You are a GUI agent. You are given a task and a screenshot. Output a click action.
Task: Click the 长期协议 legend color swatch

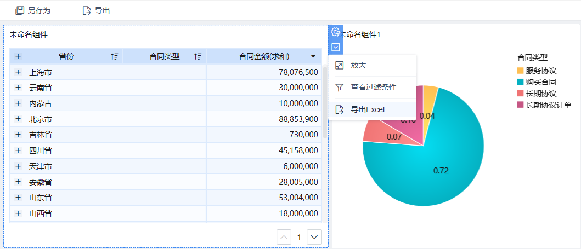(x=520, y=94)
